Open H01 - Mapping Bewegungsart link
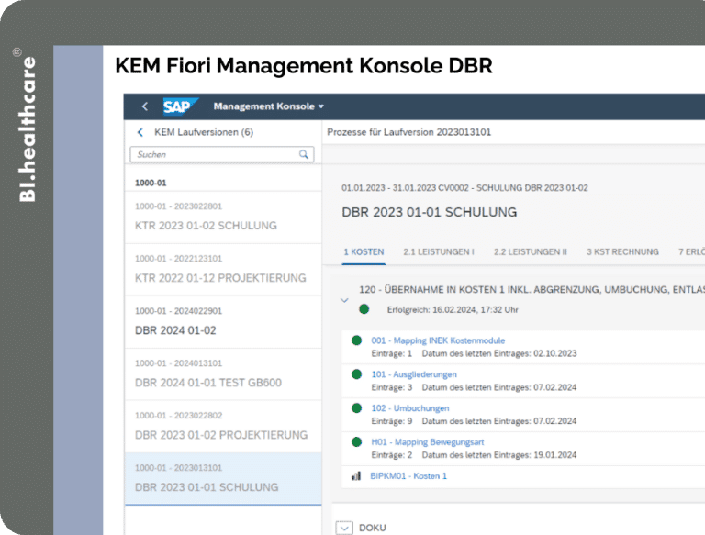 [428, 442]
